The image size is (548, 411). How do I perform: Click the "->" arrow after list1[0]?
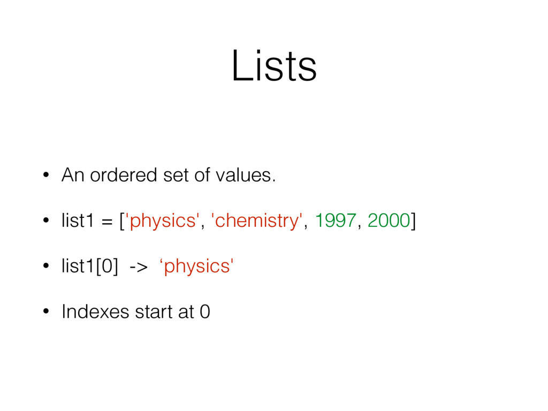[x=137, y=267]
